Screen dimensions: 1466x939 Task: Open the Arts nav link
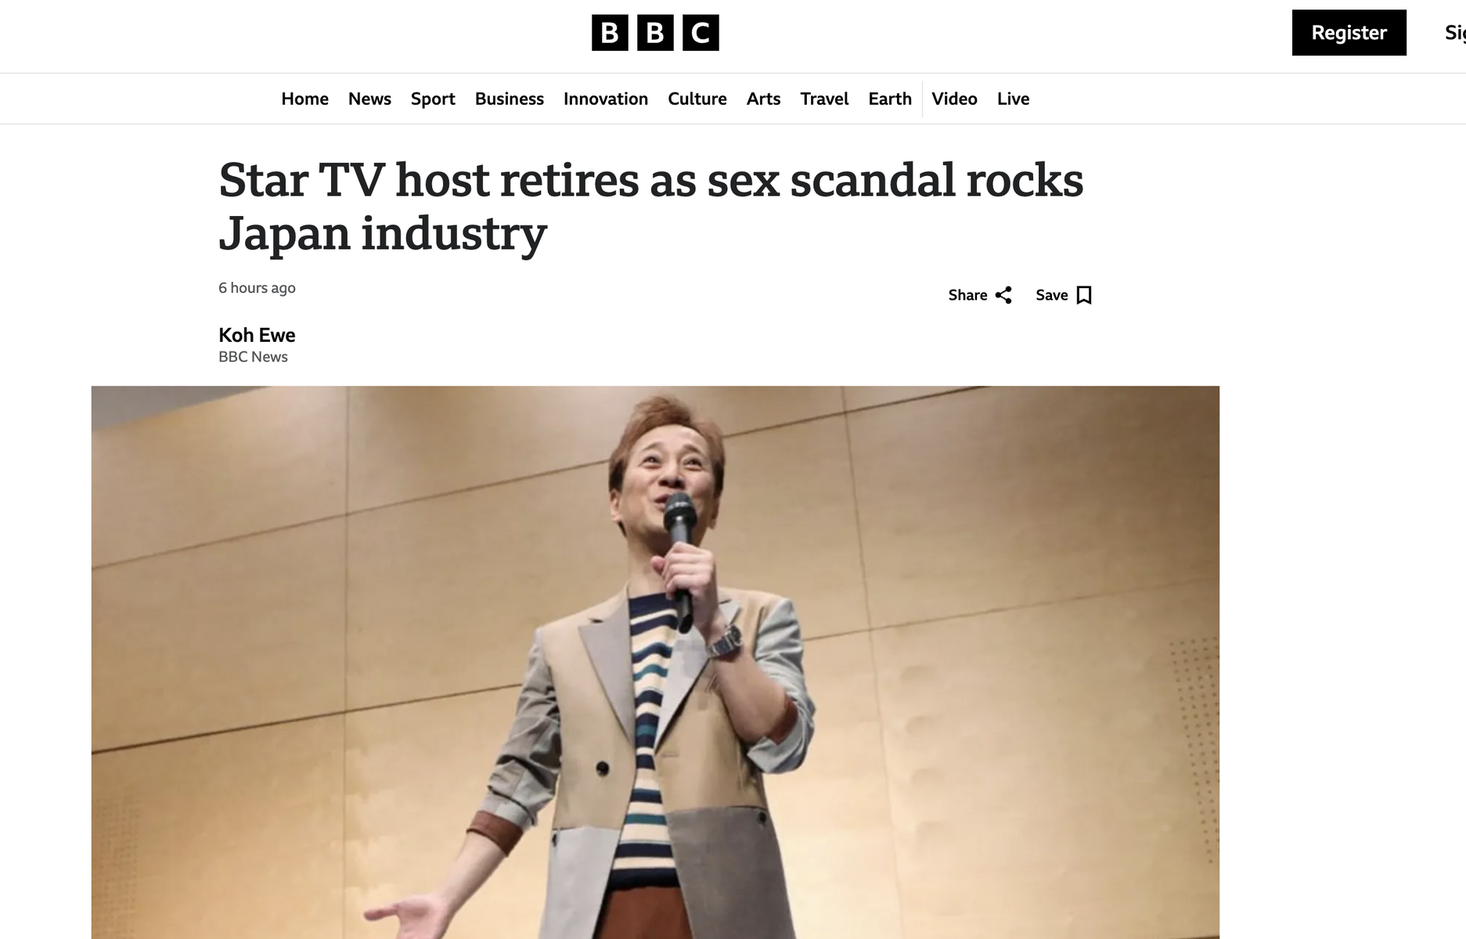763,99
